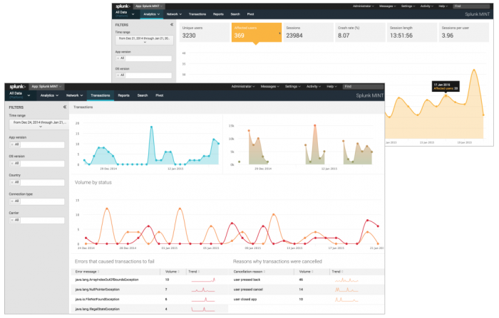Screen dimensions: 499x318
Task: Click splunk logo in the Analytics window
Action: 123,6
